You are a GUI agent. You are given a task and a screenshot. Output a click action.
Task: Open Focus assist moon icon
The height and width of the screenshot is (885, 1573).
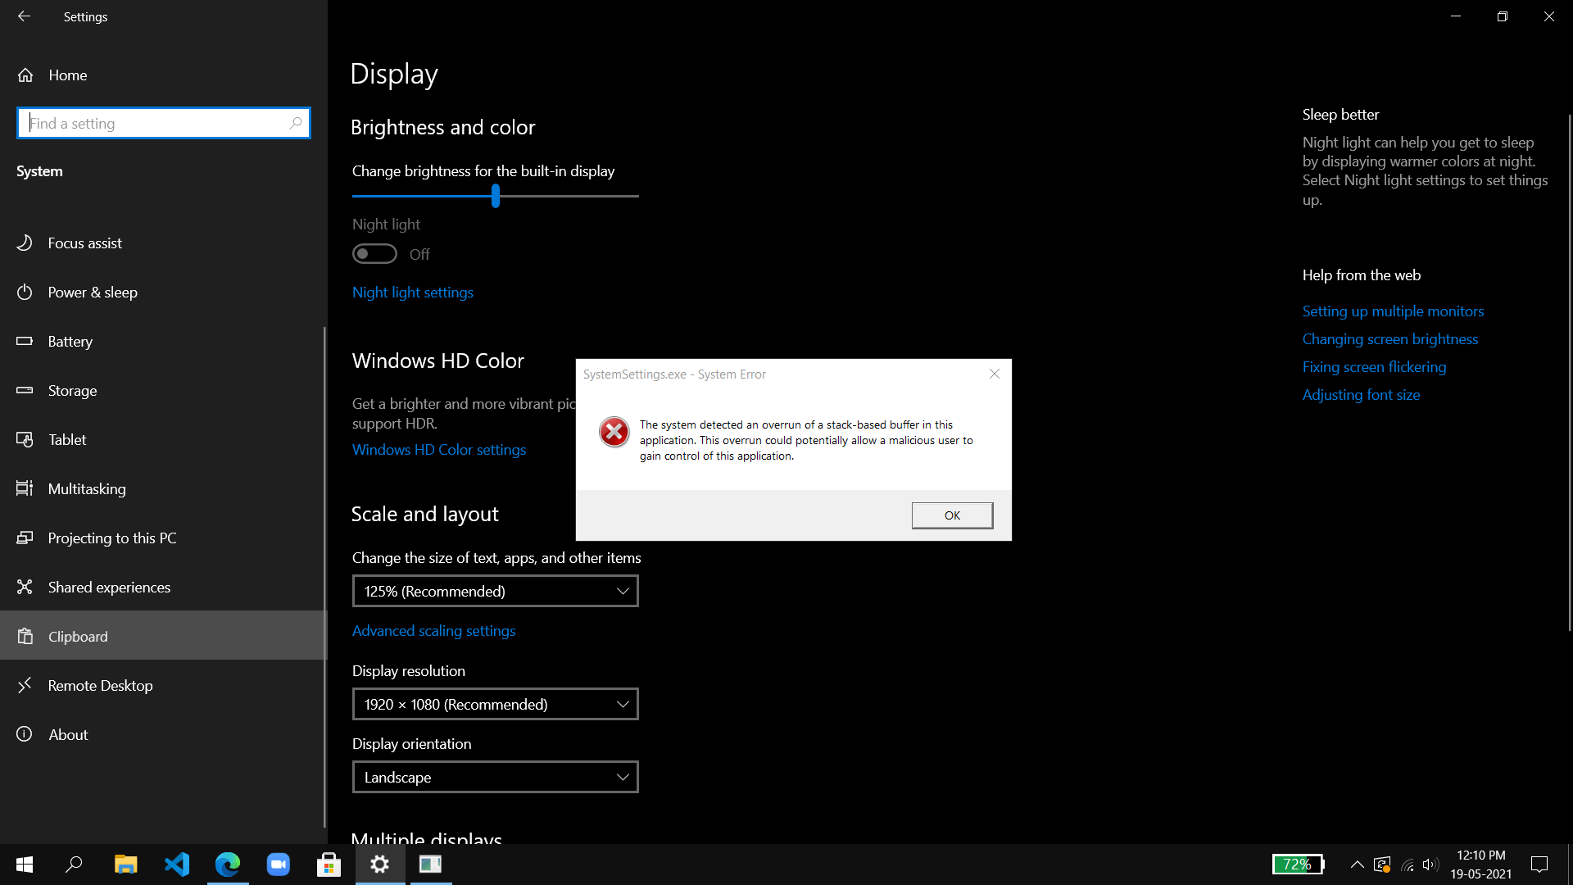(25, 243)
